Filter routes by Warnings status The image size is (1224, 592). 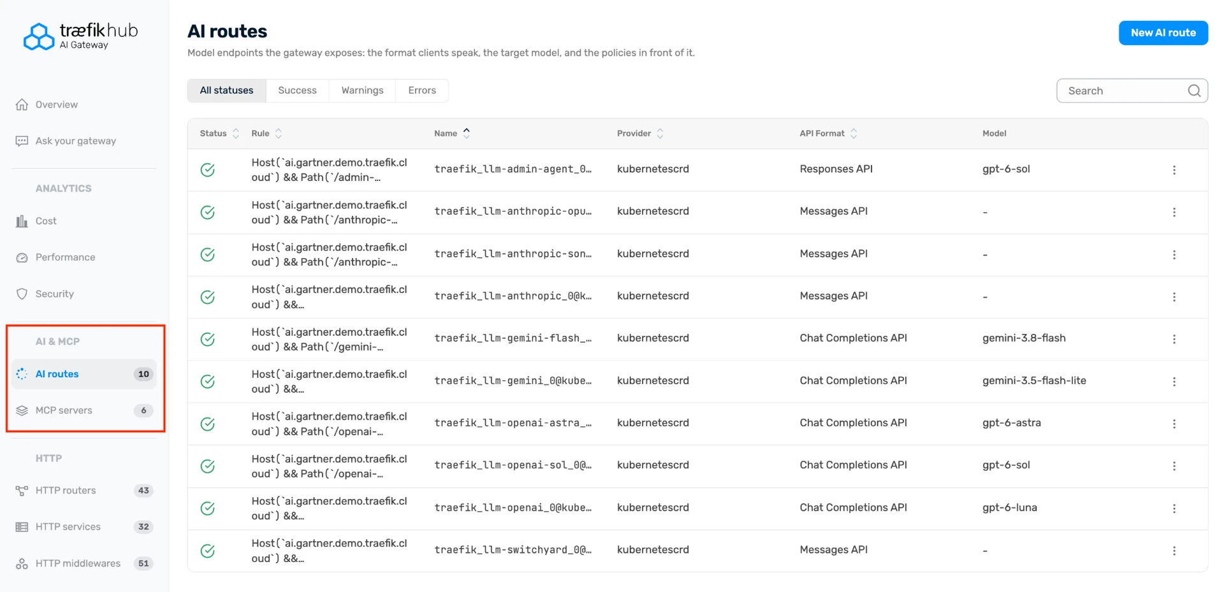click(x=362, y=90)
